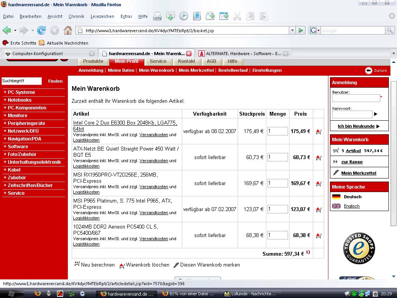Click the Print icon in toolbar

pos(157,16)
